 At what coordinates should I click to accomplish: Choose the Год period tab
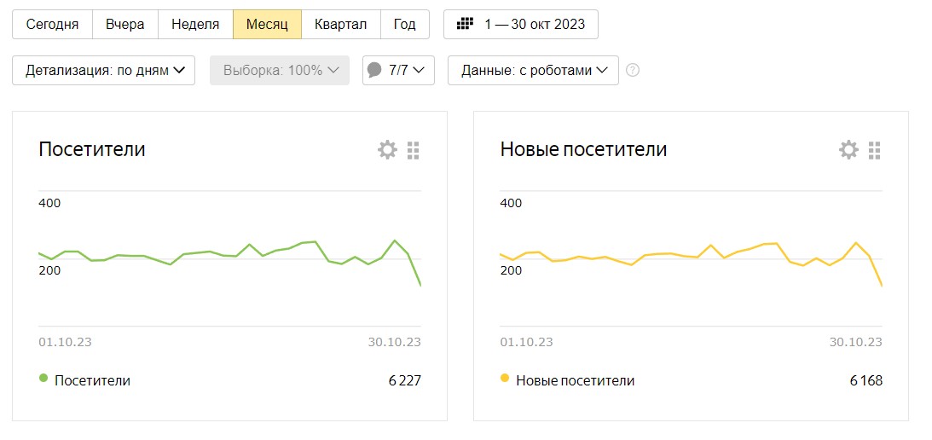404,24
